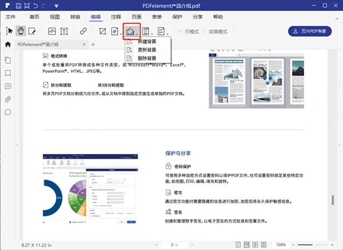The width and height of the screenshot is (343, 250).
Task: Click the add image tool icon
Action: (52, 31)
